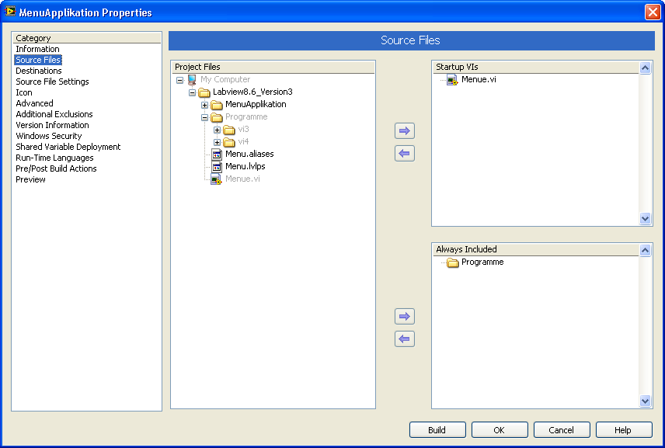Screen dimensions: 665x448
Task: Expand the MenuApplikation folder node
Action: [x=204, y=105]
